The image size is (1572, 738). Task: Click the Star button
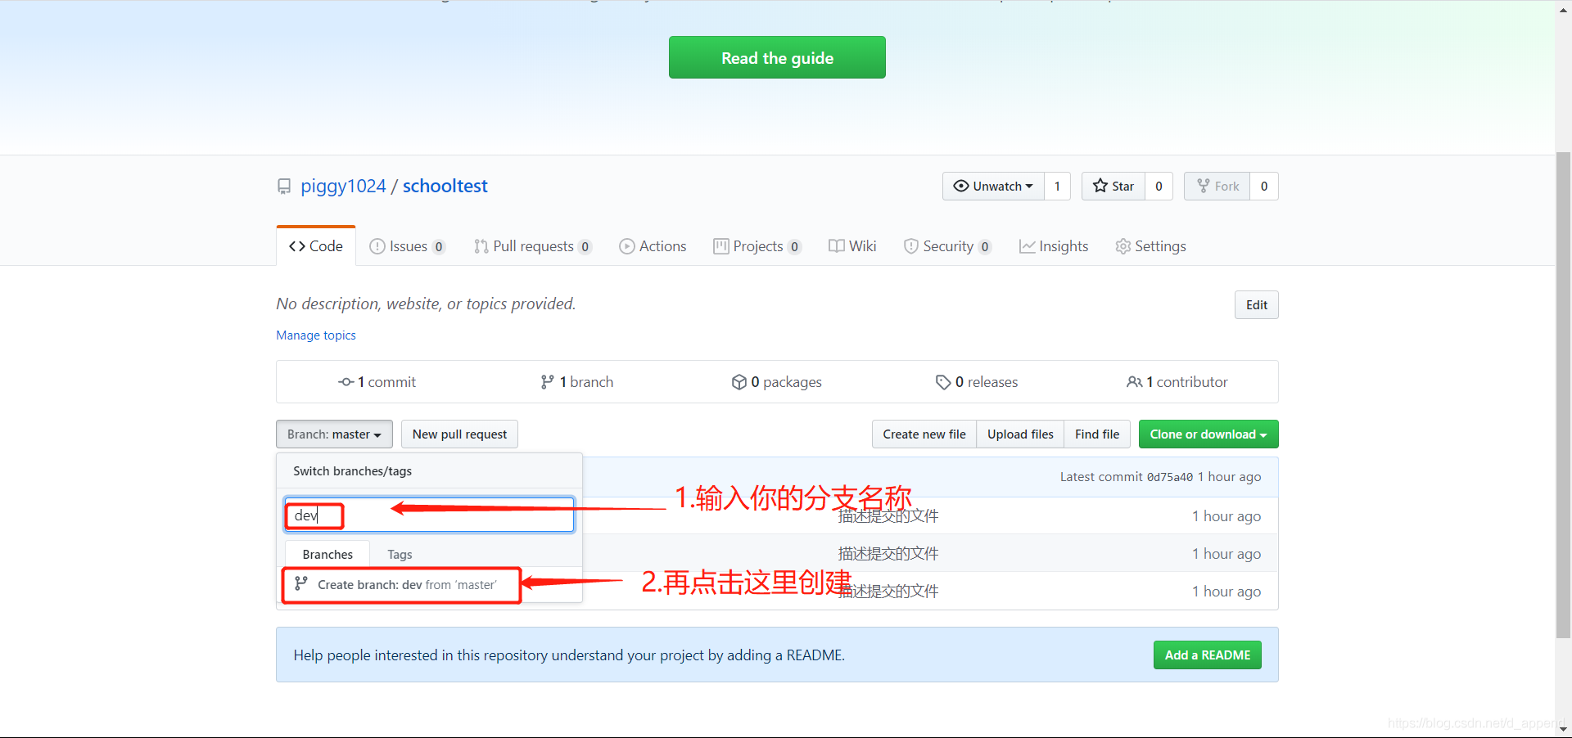point(1113,186)
